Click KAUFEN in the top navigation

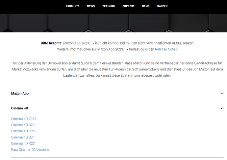coord(162,6)
